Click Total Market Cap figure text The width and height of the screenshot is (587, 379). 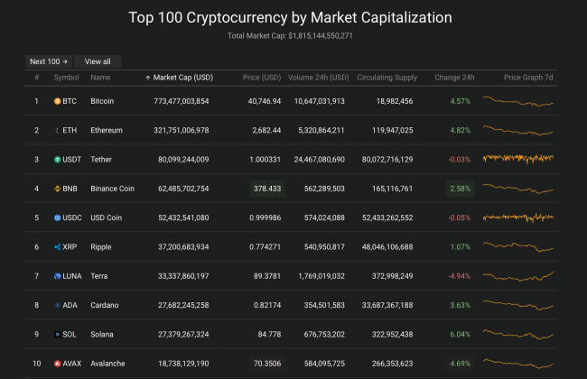click(x=290, y=36)
